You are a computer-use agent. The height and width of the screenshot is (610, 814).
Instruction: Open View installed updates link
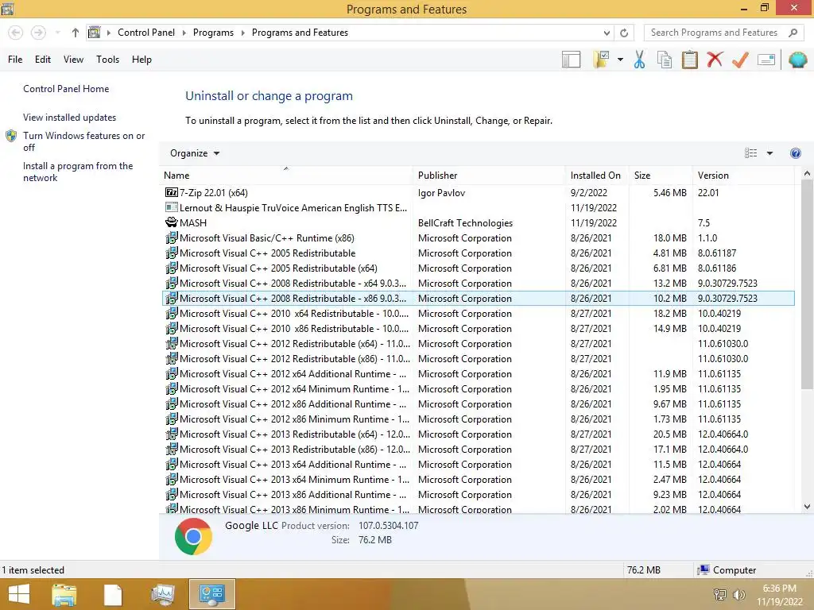click(70, 118)
